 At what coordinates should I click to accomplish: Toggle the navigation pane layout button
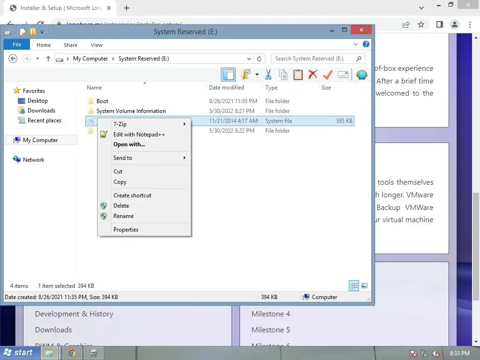pyautogui.click(x=228, y=75)
